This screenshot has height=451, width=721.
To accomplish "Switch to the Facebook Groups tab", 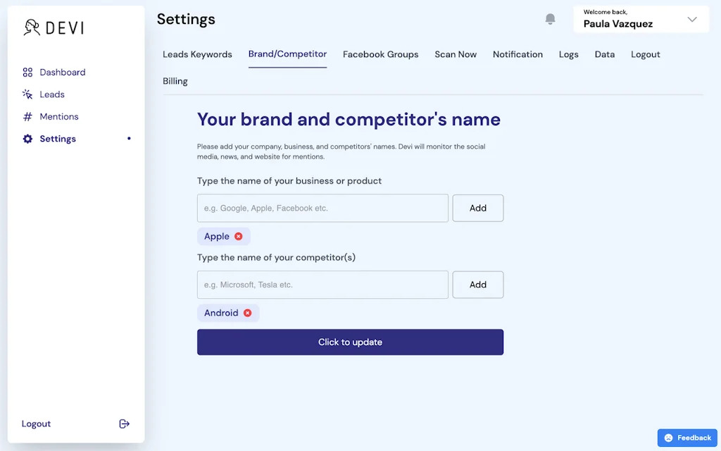I will click(380, 54).
